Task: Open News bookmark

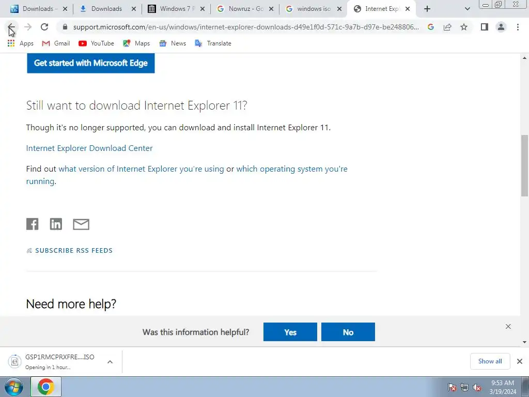Action: tap(173, 43)
